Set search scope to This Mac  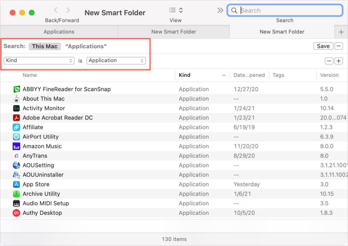coord(45,46)
